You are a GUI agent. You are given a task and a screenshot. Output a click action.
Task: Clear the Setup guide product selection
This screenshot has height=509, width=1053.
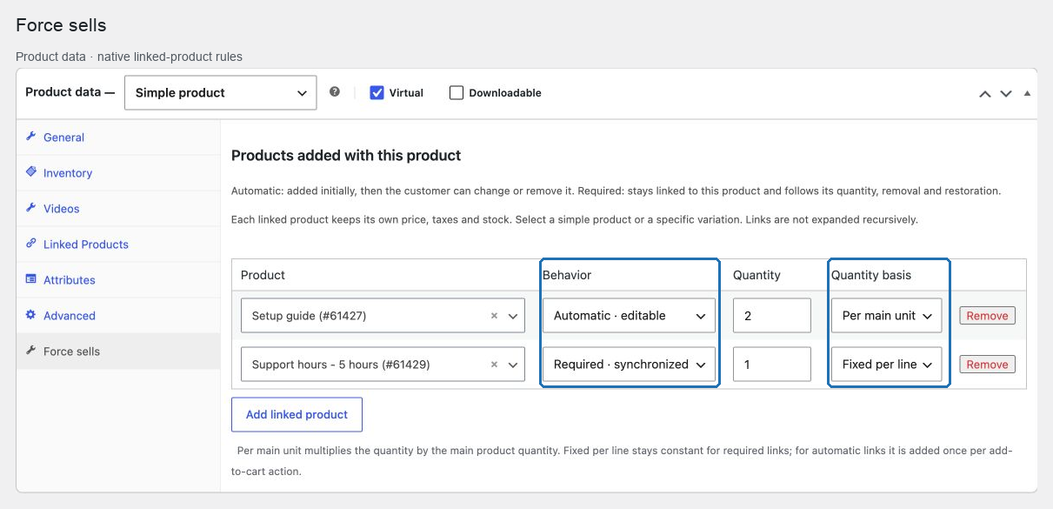(494, 316)
